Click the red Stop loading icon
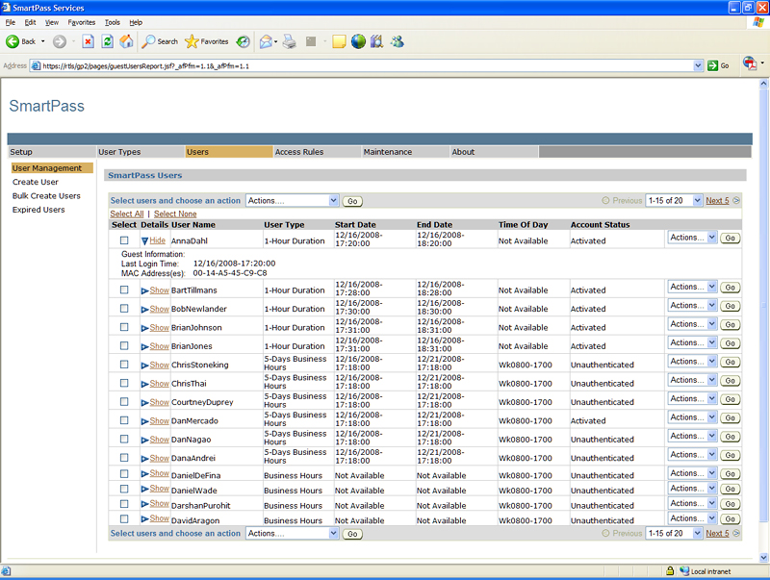Viewport: 770px width, 580px height. coord(88,41)
